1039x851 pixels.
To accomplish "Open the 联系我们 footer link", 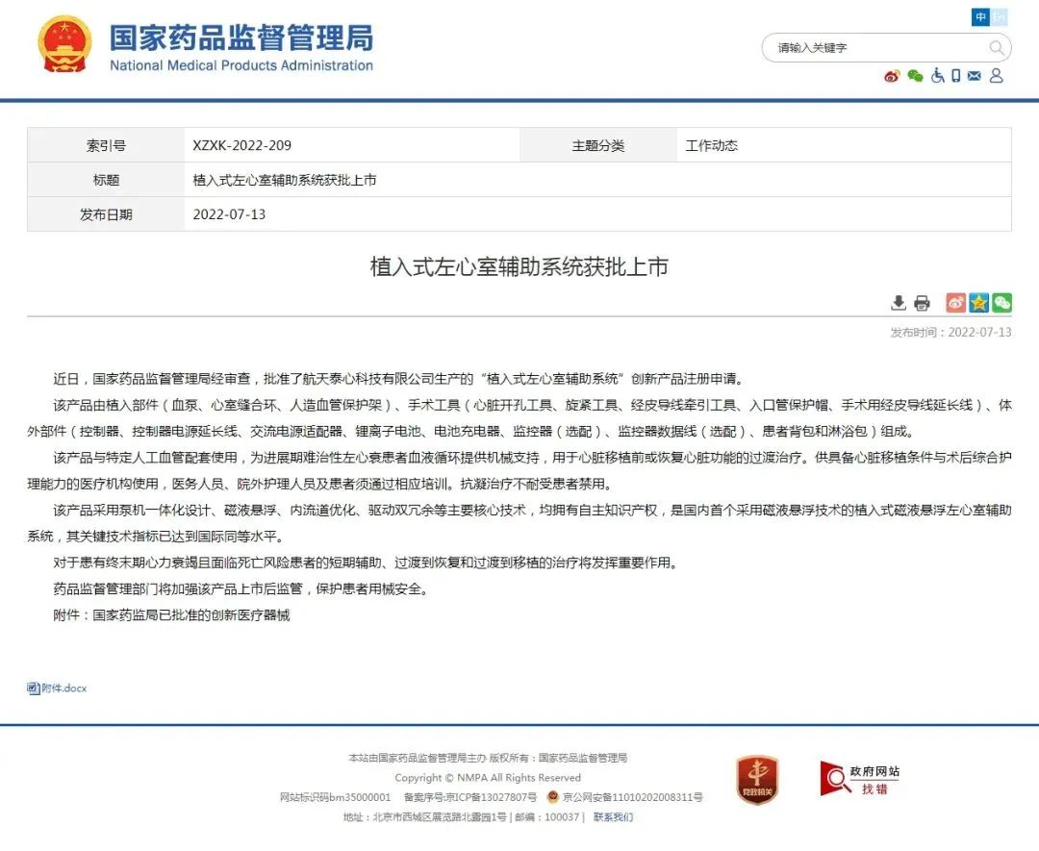I will pyautogui.click(x=613, y=817).
